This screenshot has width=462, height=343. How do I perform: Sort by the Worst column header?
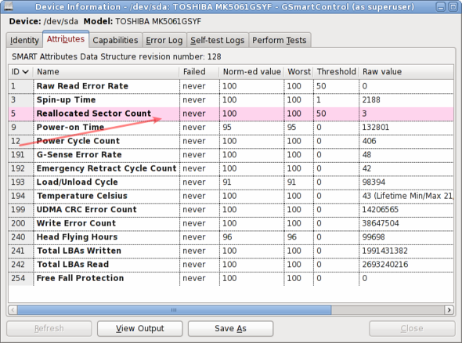299,72
